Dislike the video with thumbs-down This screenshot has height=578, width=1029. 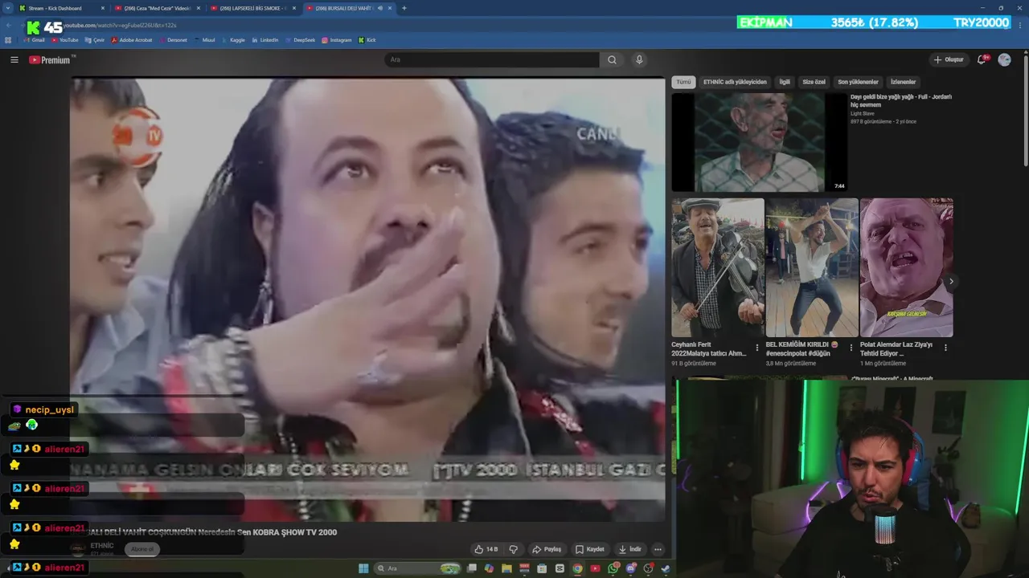coord(513,549)
